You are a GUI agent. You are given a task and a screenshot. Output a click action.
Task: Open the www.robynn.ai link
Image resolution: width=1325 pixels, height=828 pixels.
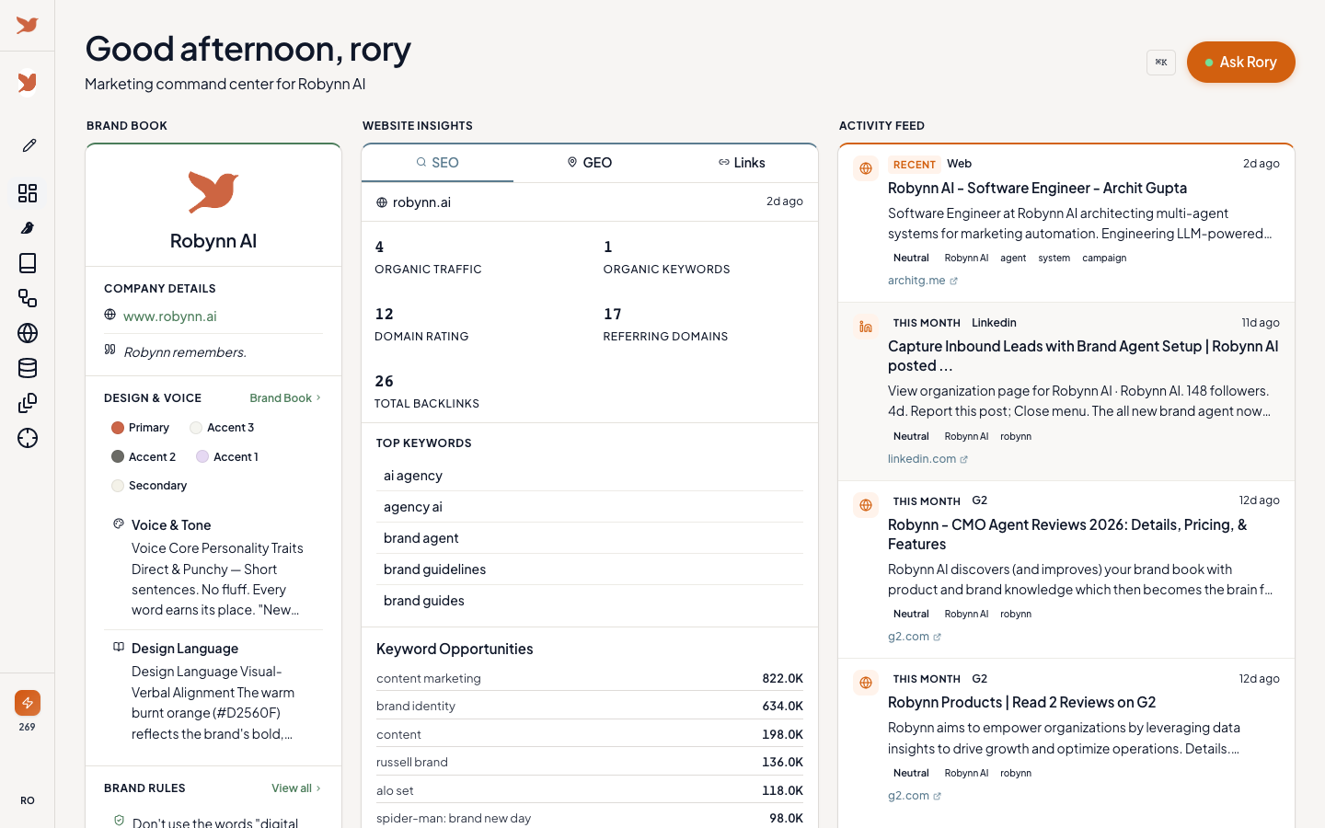click(x=169, y=316)
